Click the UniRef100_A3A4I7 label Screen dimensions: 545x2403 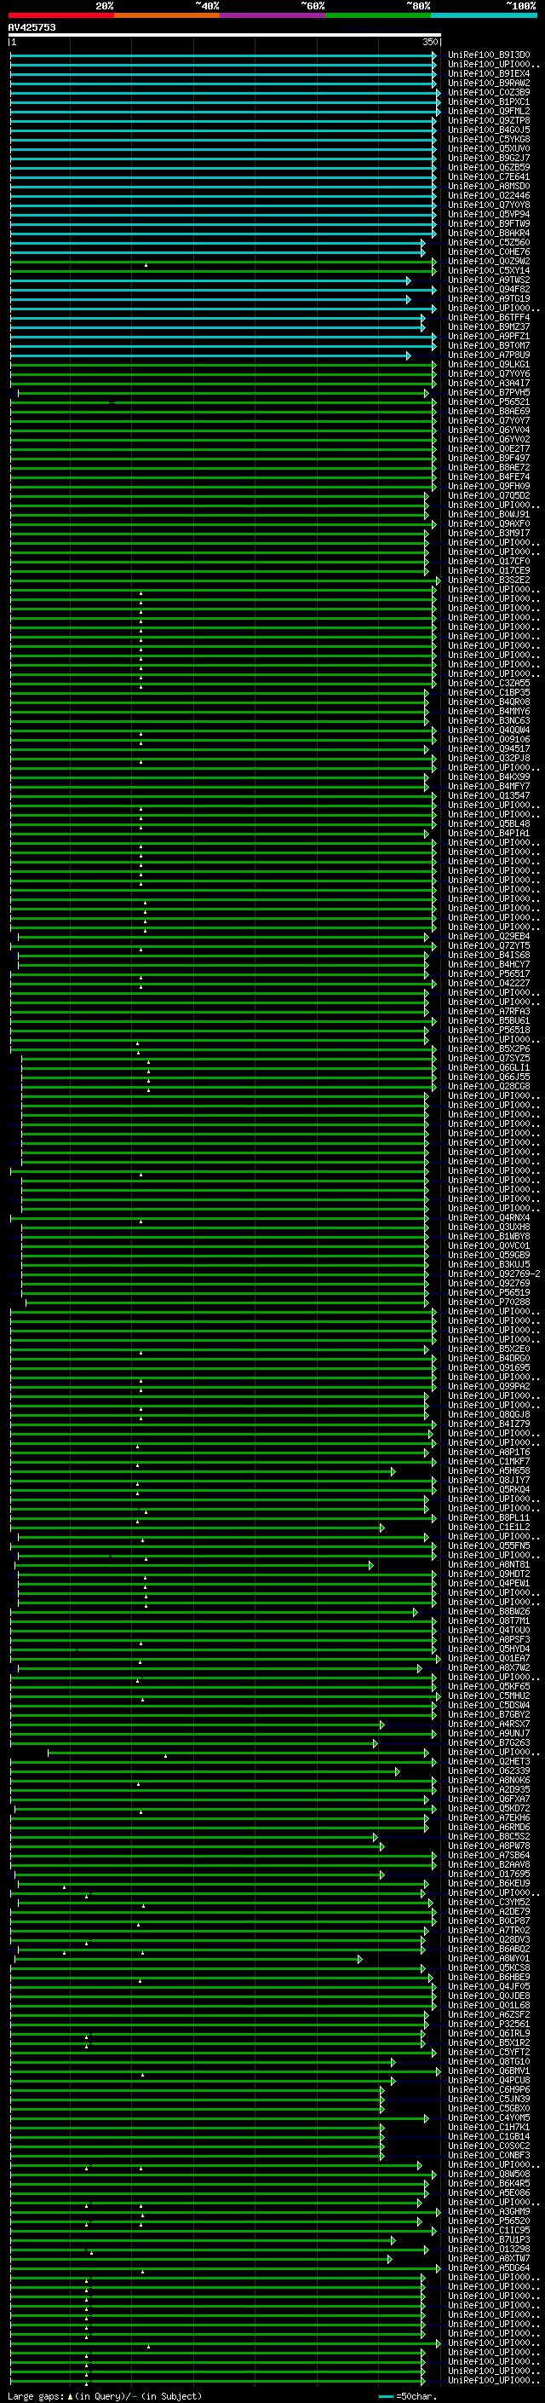(488, 384)
